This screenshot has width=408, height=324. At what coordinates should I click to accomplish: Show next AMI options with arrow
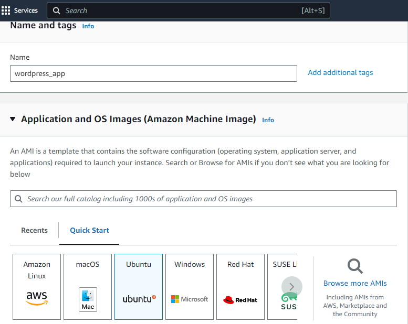pyautogui.click(x=291, y=287)
